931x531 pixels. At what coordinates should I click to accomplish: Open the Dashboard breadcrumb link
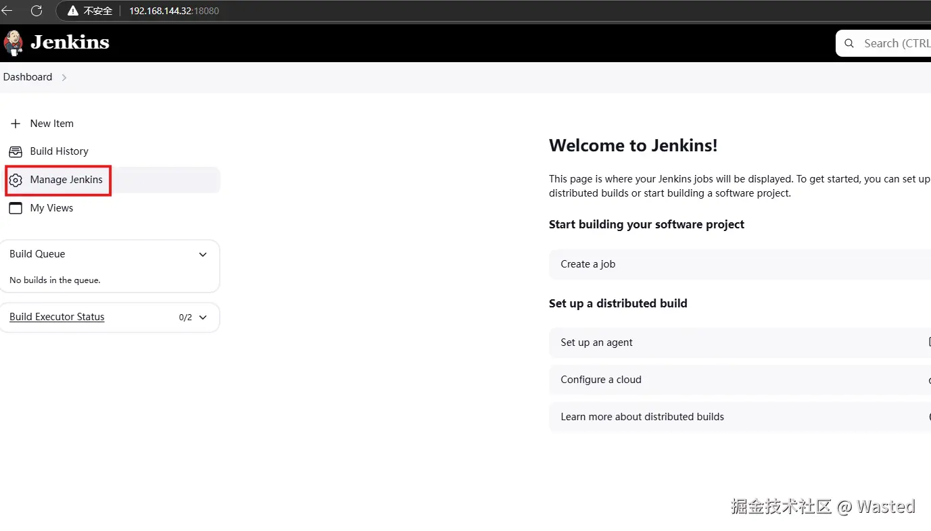[28, 77]
